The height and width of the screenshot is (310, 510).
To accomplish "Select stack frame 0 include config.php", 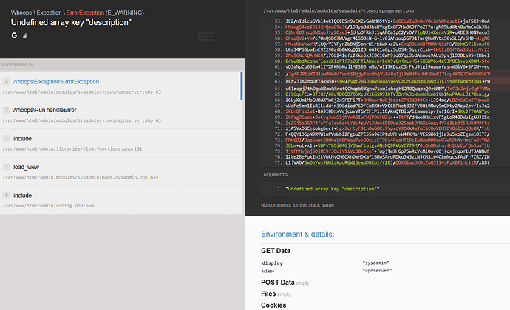I will (x=121, y=200).
